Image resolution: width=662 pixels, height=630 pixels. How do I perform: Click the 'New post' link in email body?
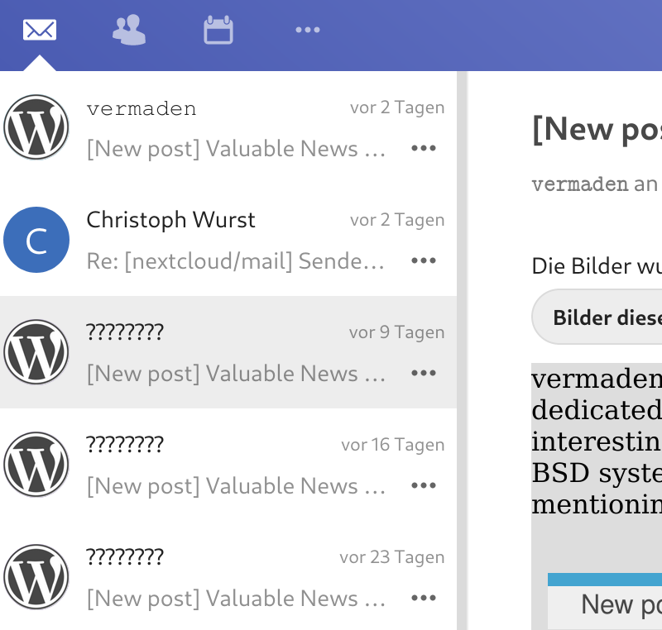pos(618,605)
